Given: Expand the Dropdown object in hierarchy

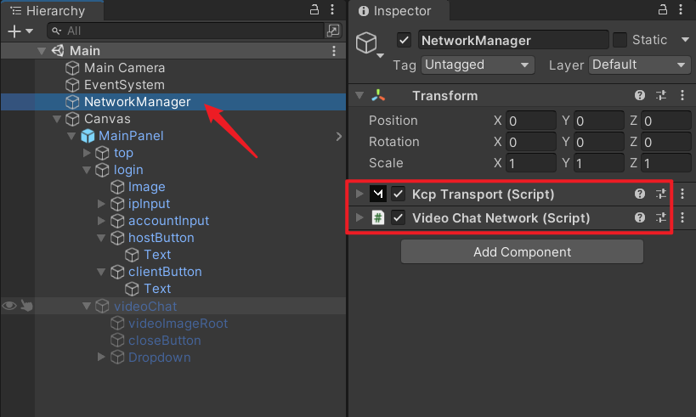Looking at the screenshot, I should (x=102, y=358).
